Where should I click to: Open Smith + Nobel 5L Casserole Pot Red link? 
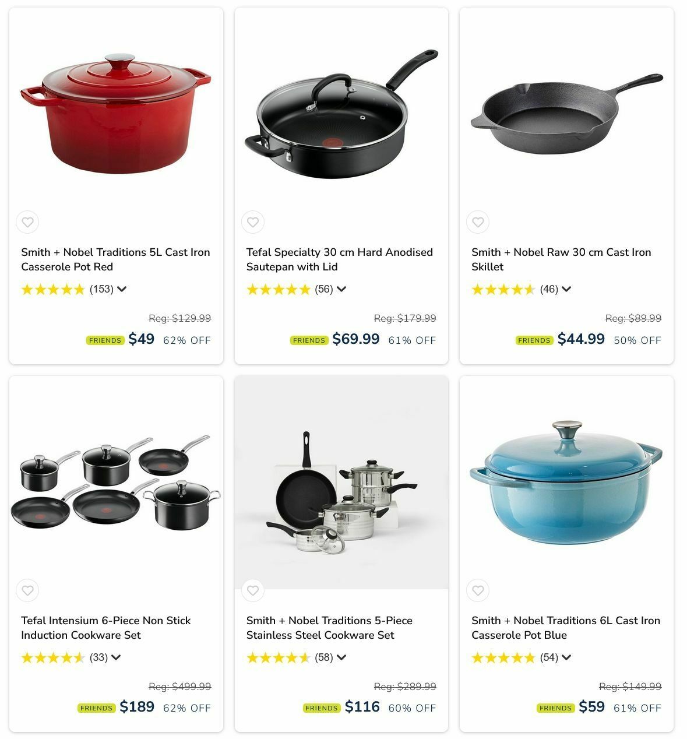coord(115,259)
